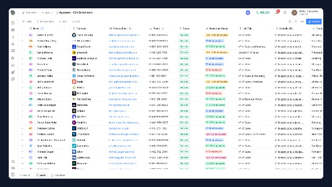The width and height of the screenshot is (332, 187).
Task: Click the headcount tag in Michael Gogan row
Action: tap(214, 152)
